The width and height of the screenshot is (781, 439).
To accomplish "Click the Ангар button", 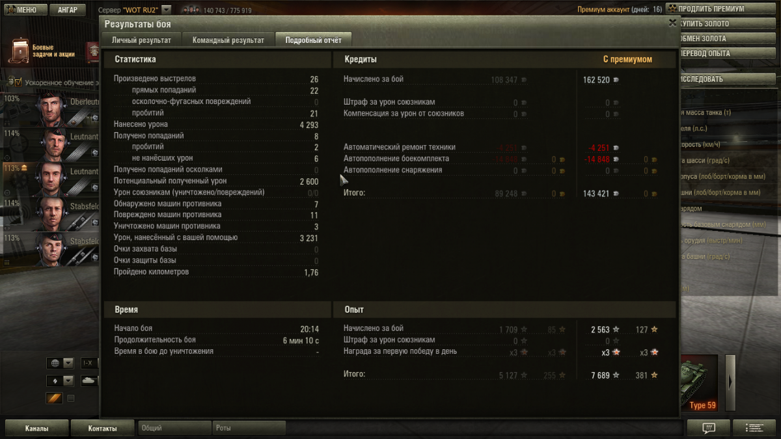I will (x=67, y=10).
